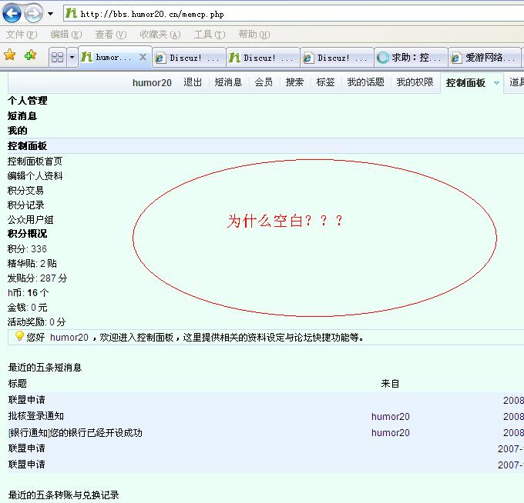Image resolution: width=524 pixels, height=503 pixels.
Task: Open the Quick Tabs grid icon
Action: [58, 58]
